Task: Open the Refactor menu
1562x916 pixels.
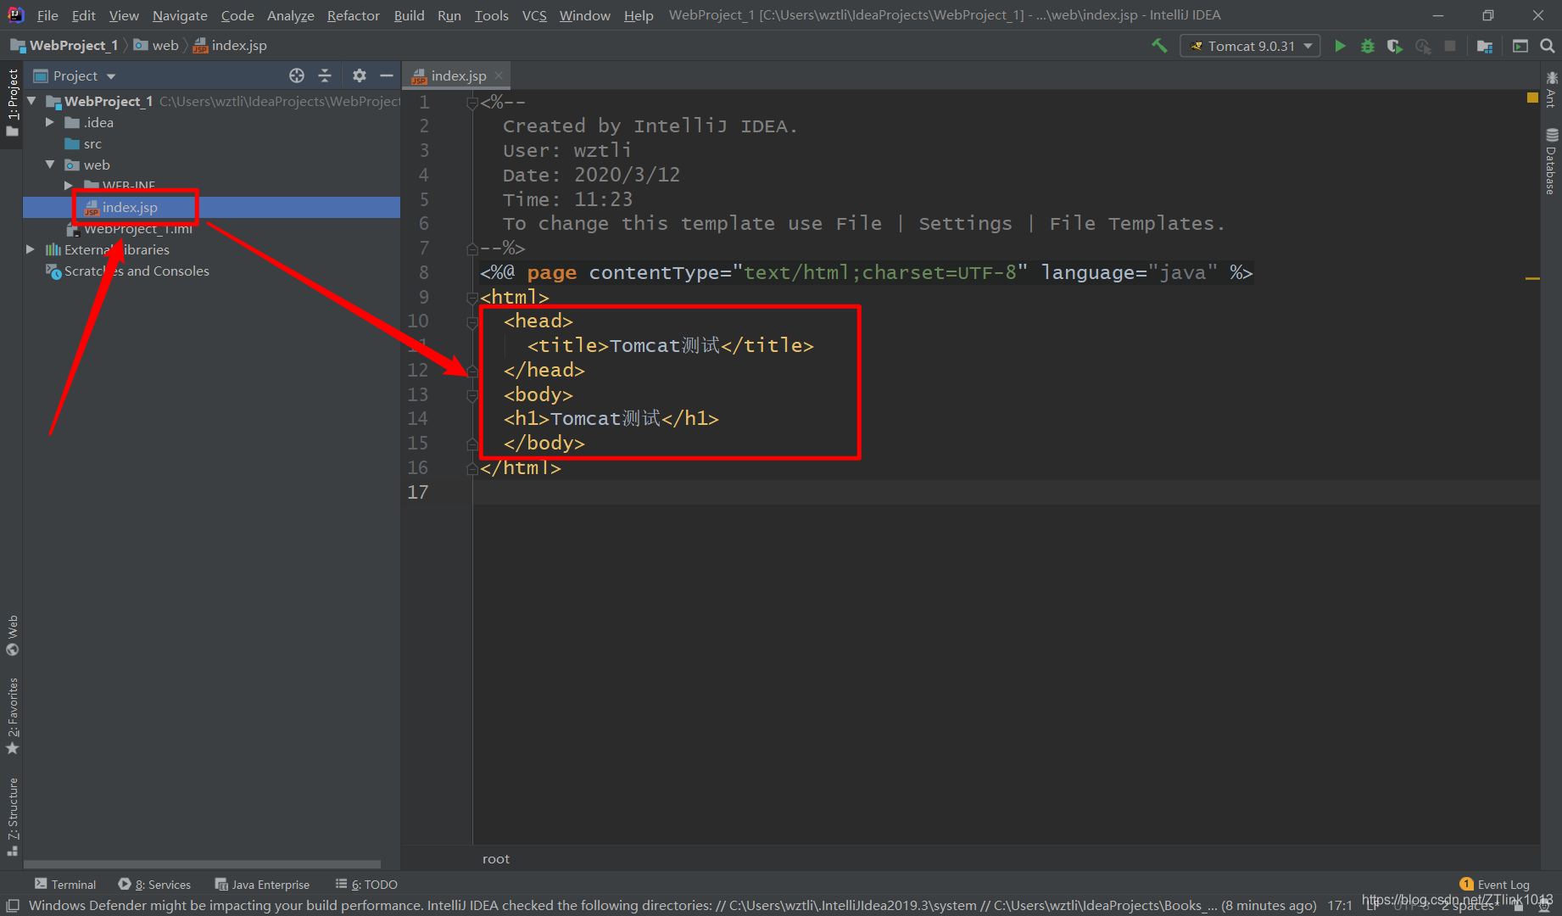Action: tap(354, 15)
